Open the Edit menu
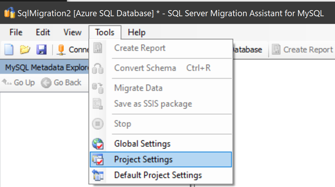Viewport: 335px width, 187px height. [42, 32]
